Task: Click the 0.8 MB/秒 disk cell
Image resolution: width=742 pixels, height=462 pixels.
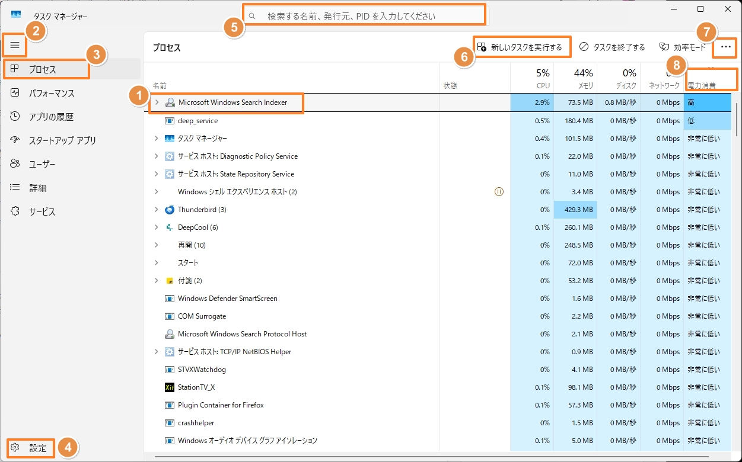Action: coord(619,102)
